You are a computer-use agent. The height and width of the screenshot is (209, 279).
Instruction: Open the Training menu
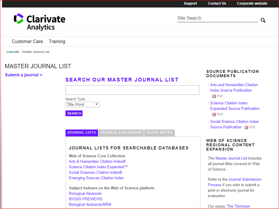(57, 41)
